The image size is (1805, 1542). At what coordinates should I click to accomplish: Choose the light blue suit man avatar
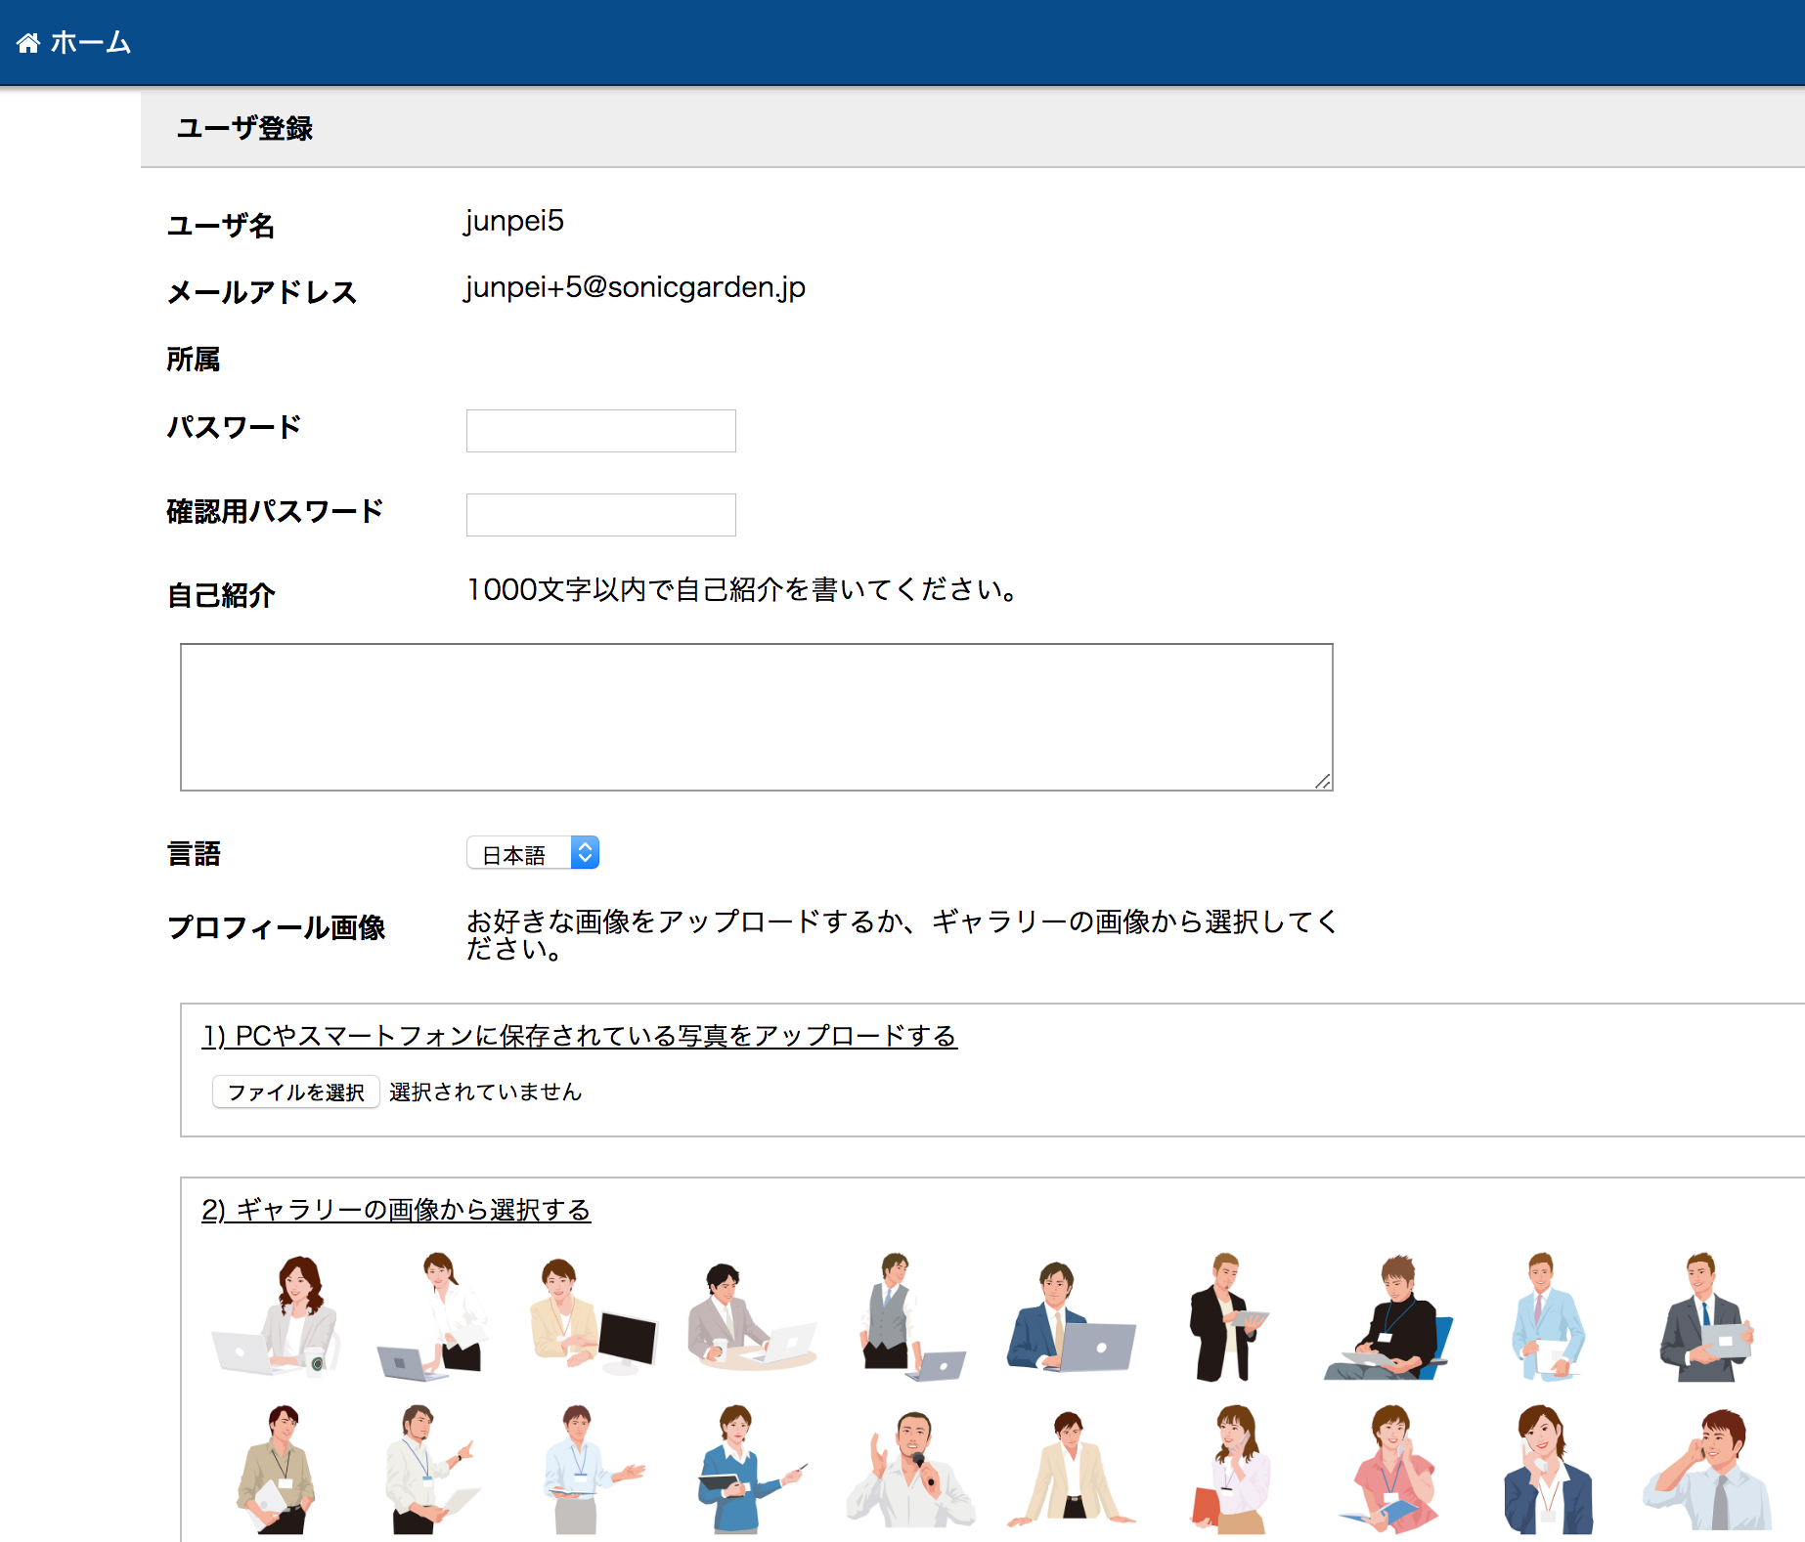pos(1545,1315)
